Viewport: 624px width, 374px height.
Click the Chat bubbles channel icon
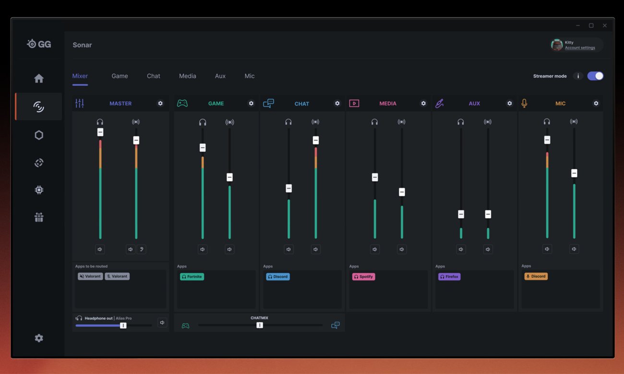[268, 103]
